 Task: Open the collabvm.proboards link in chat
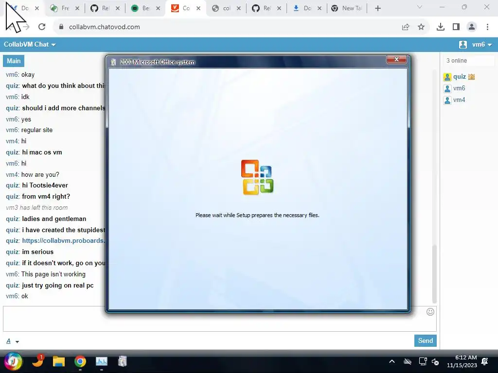[x=63, y=241]
